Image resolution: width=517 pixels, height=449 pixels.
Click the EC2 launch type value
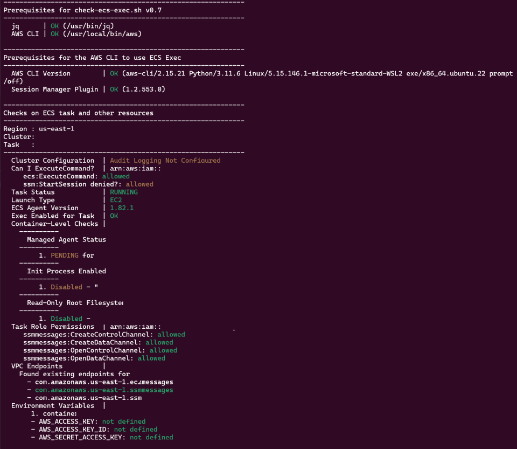coord(116,200)
